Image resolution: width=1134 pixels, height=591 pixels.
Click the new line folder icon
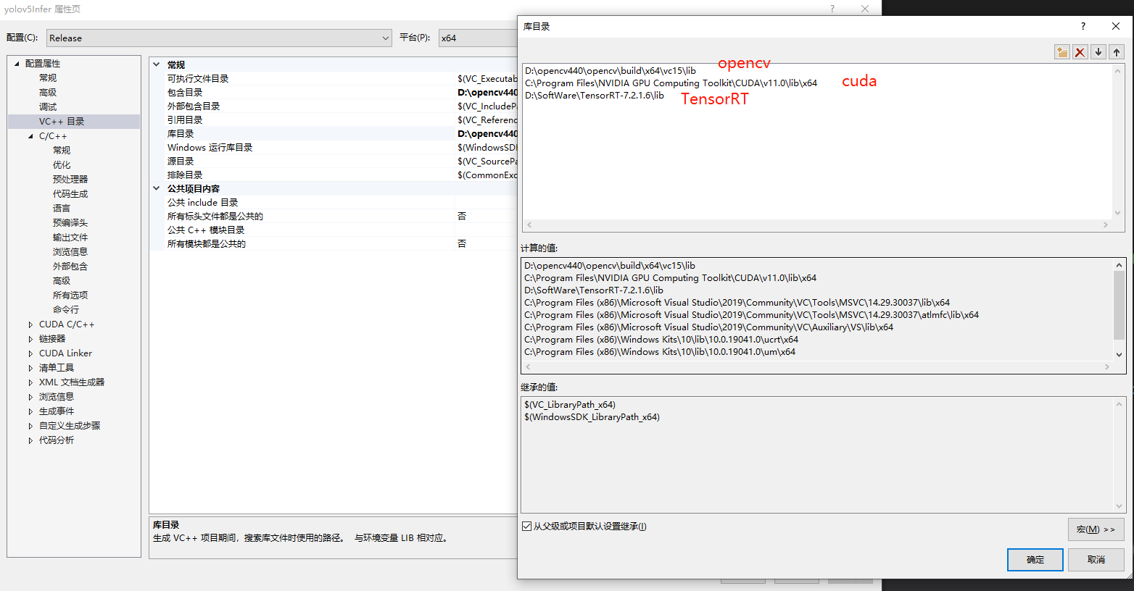[1062, 52]
